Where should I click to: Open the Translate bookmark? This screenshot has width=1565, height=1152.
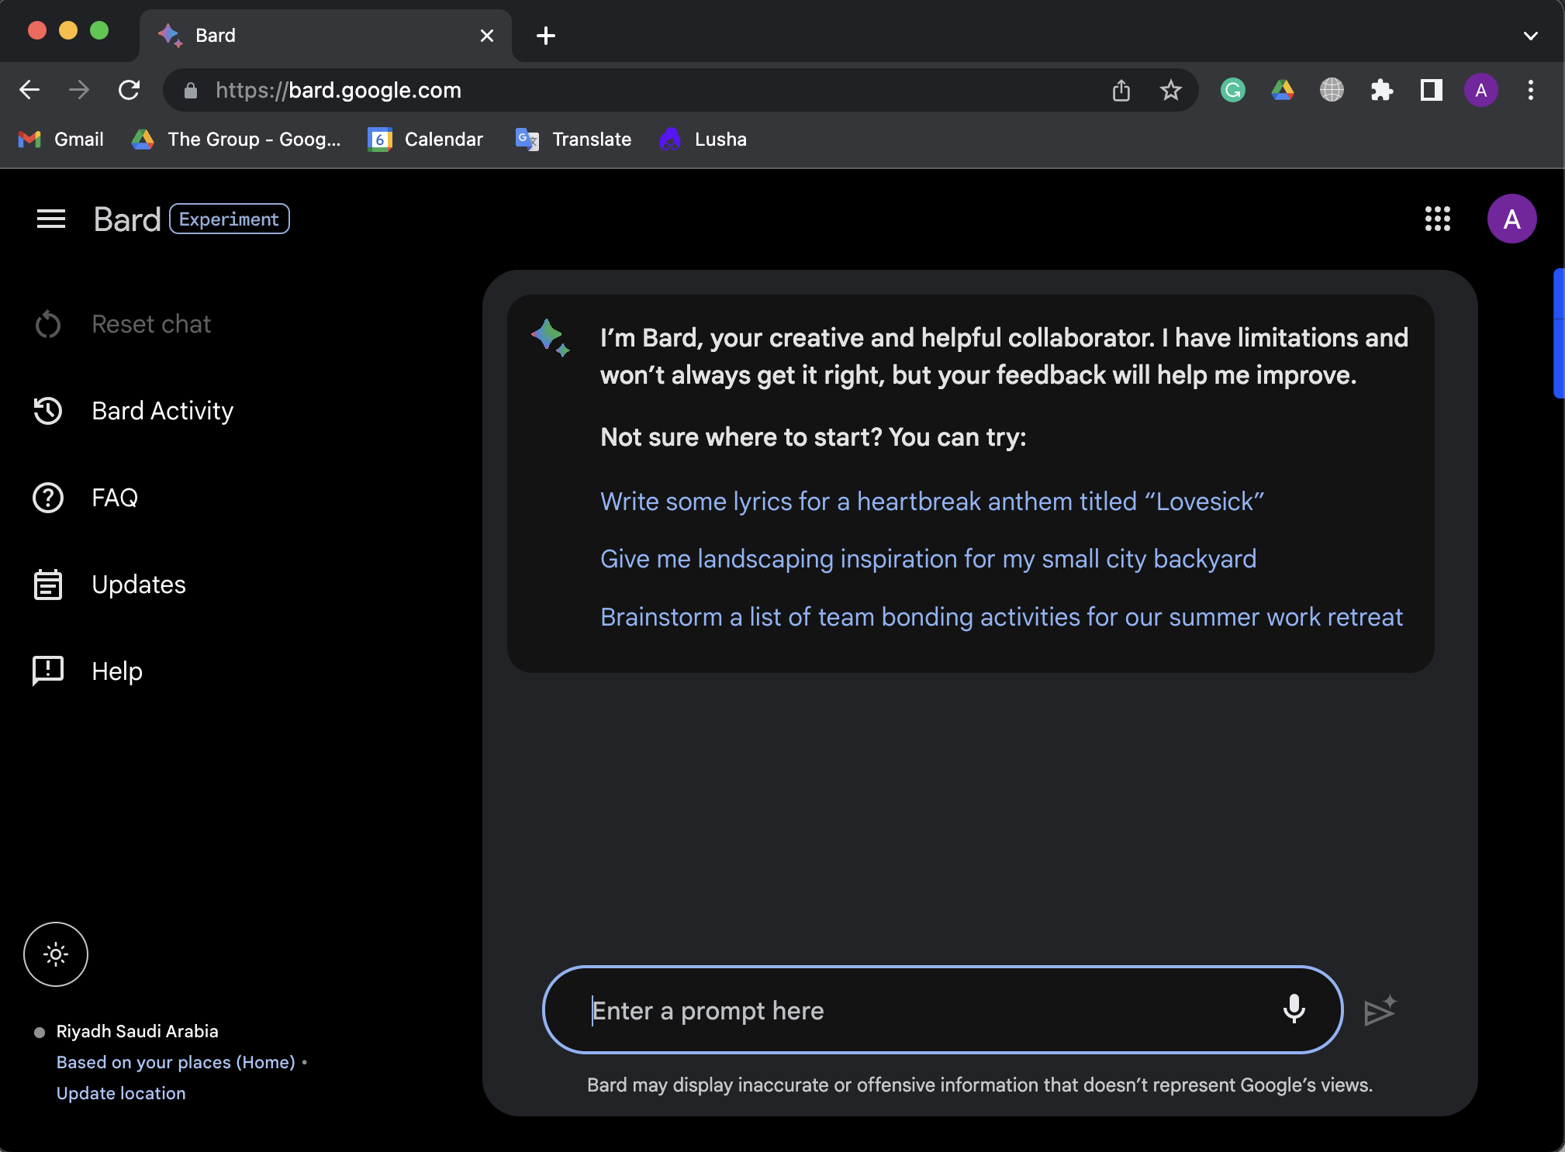click(574, 140)
